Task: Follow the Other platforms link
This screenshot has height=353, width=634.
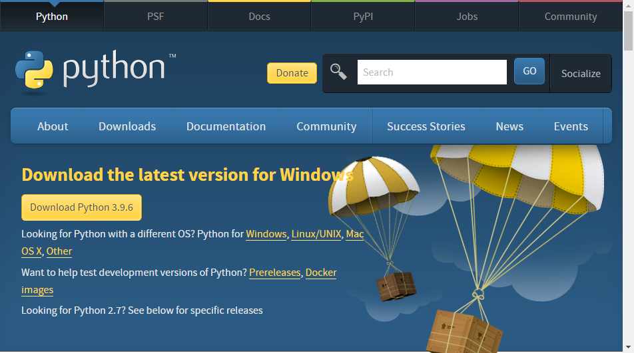Action: pos(59,251)
